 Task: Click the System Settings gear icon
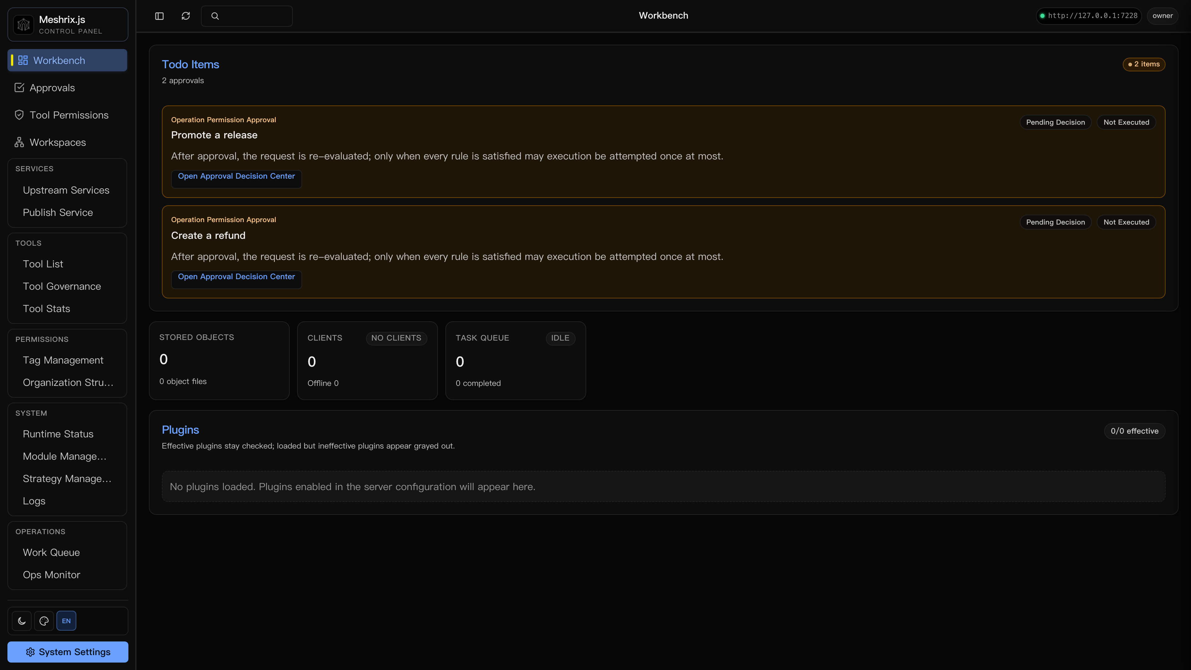tap(30, 652)
